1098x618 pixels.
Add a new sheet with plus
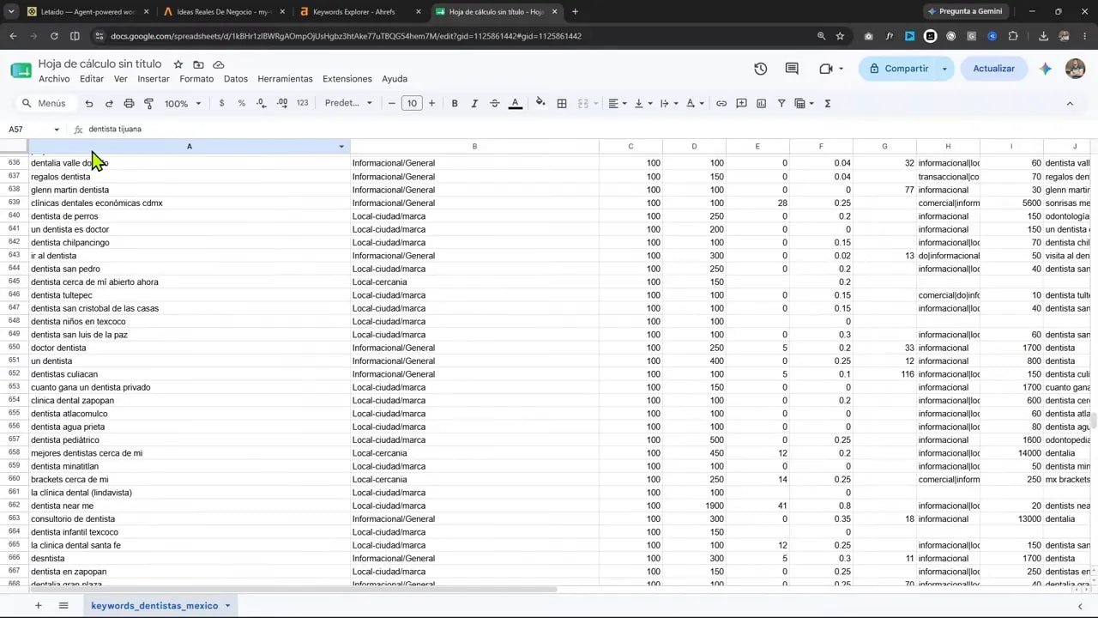(x=38, y=605)
